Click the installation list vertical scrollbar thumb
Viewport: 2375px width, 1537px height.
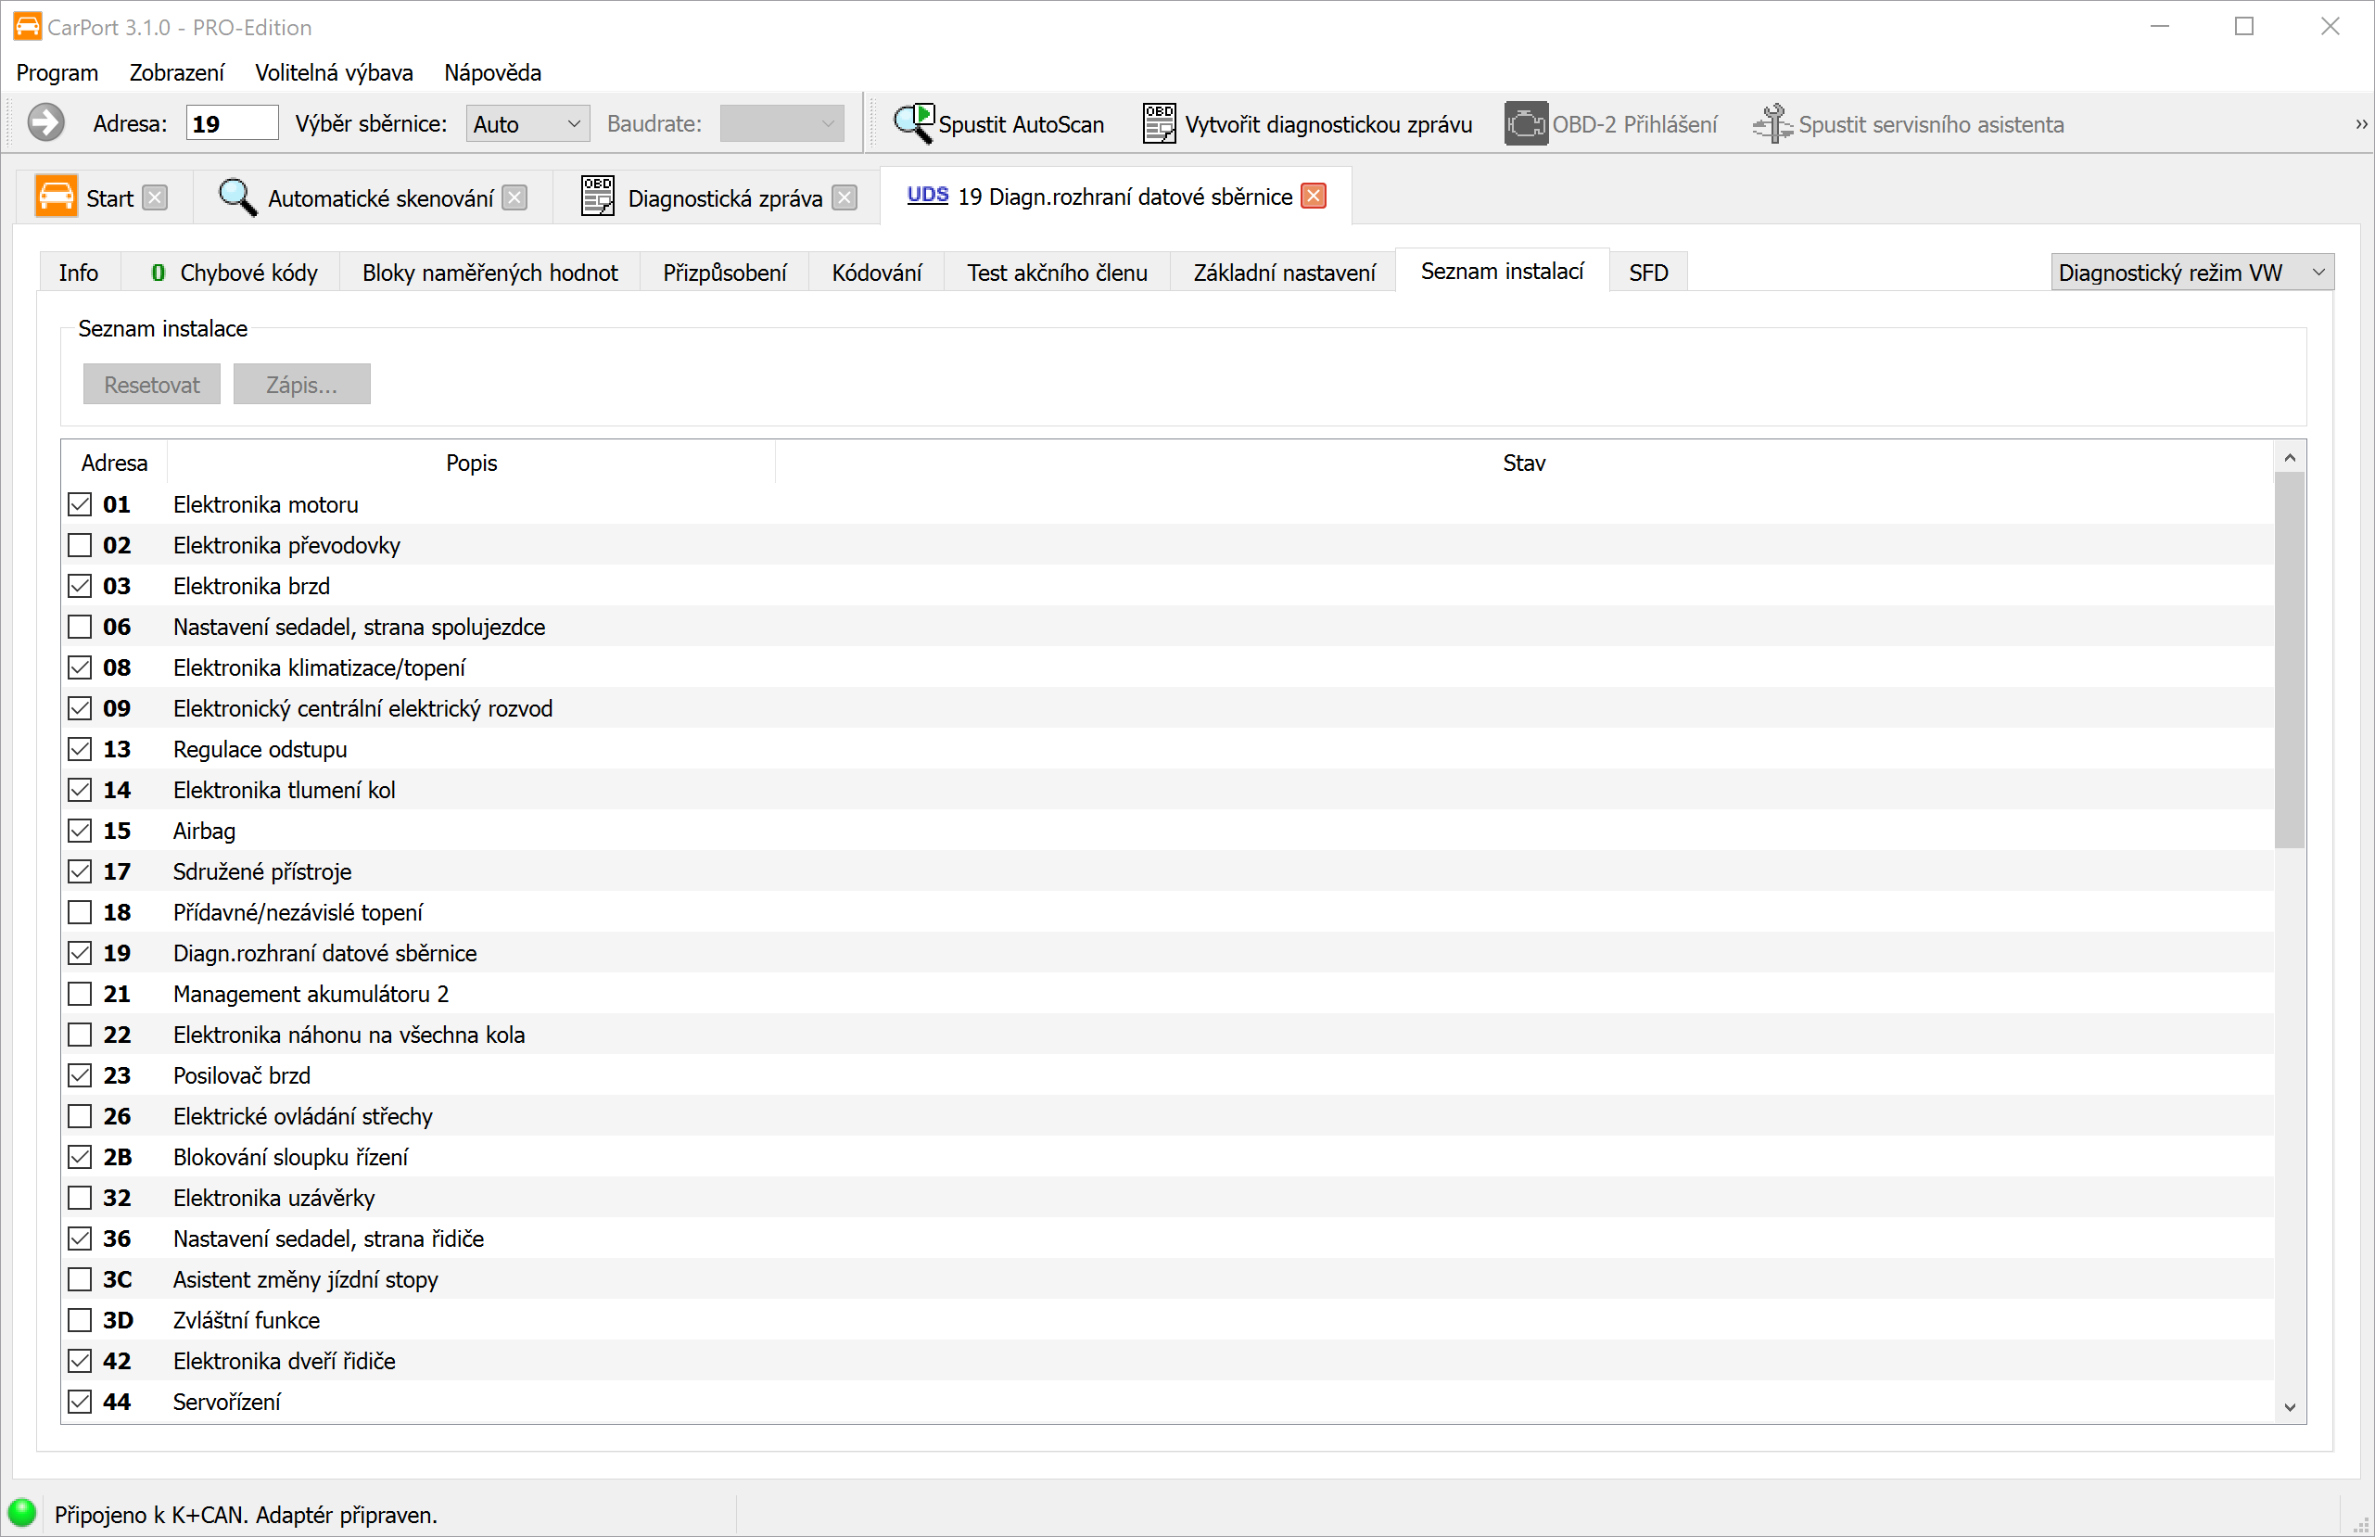(2289, 659)
